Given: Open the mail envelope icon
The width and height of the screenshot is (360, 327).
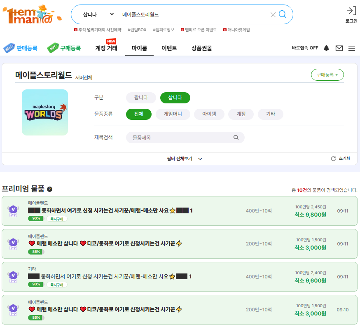Looking at the screenshot, I should point(339,48).
